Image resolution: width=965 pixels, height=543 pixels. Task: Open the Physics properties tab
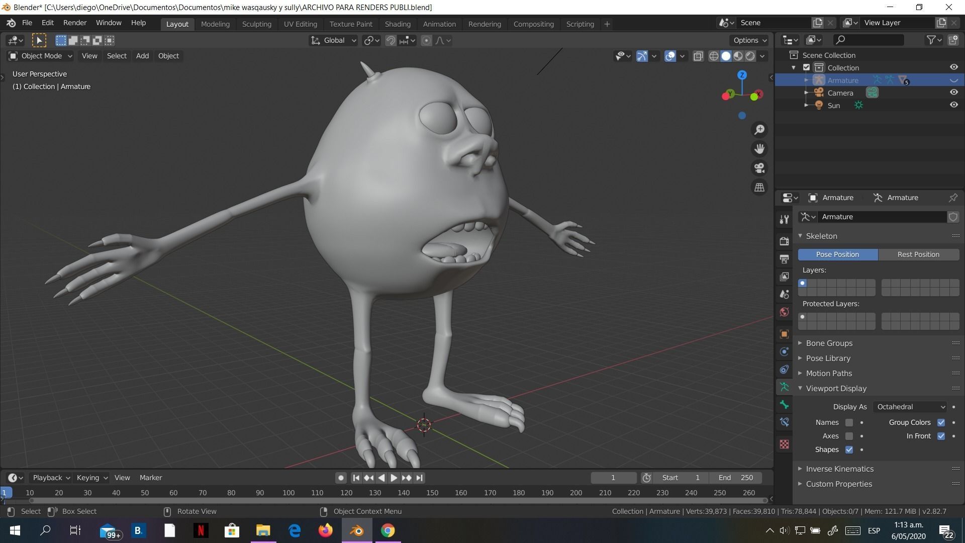[x=784, y=351]
